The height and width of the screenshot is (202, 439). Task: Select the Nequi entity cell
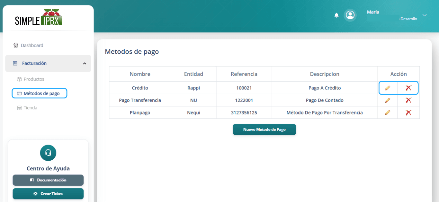[193, 113]
